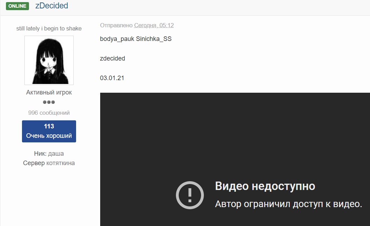
Task: Click the green ONLINE status badge
Action: point(17,6)
